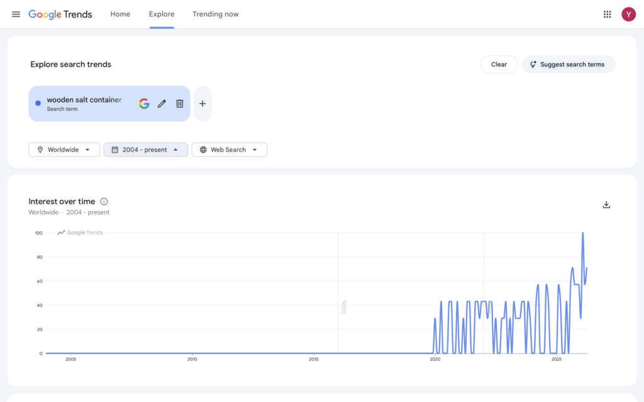Open the account profile avatar
The height and width of the screenshot is (402, 644).
click(x=628, y=14)
